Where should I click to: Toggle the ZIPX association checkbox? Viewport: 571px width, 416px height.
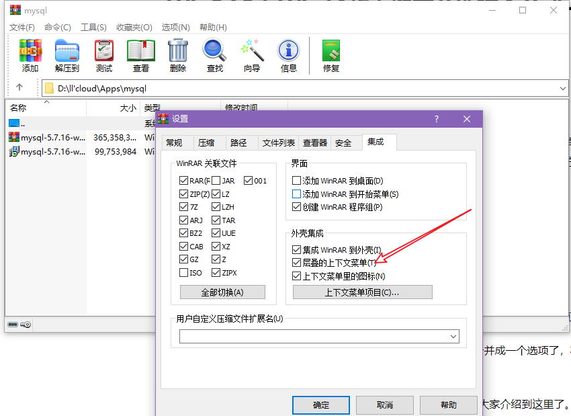coord(216,272)
